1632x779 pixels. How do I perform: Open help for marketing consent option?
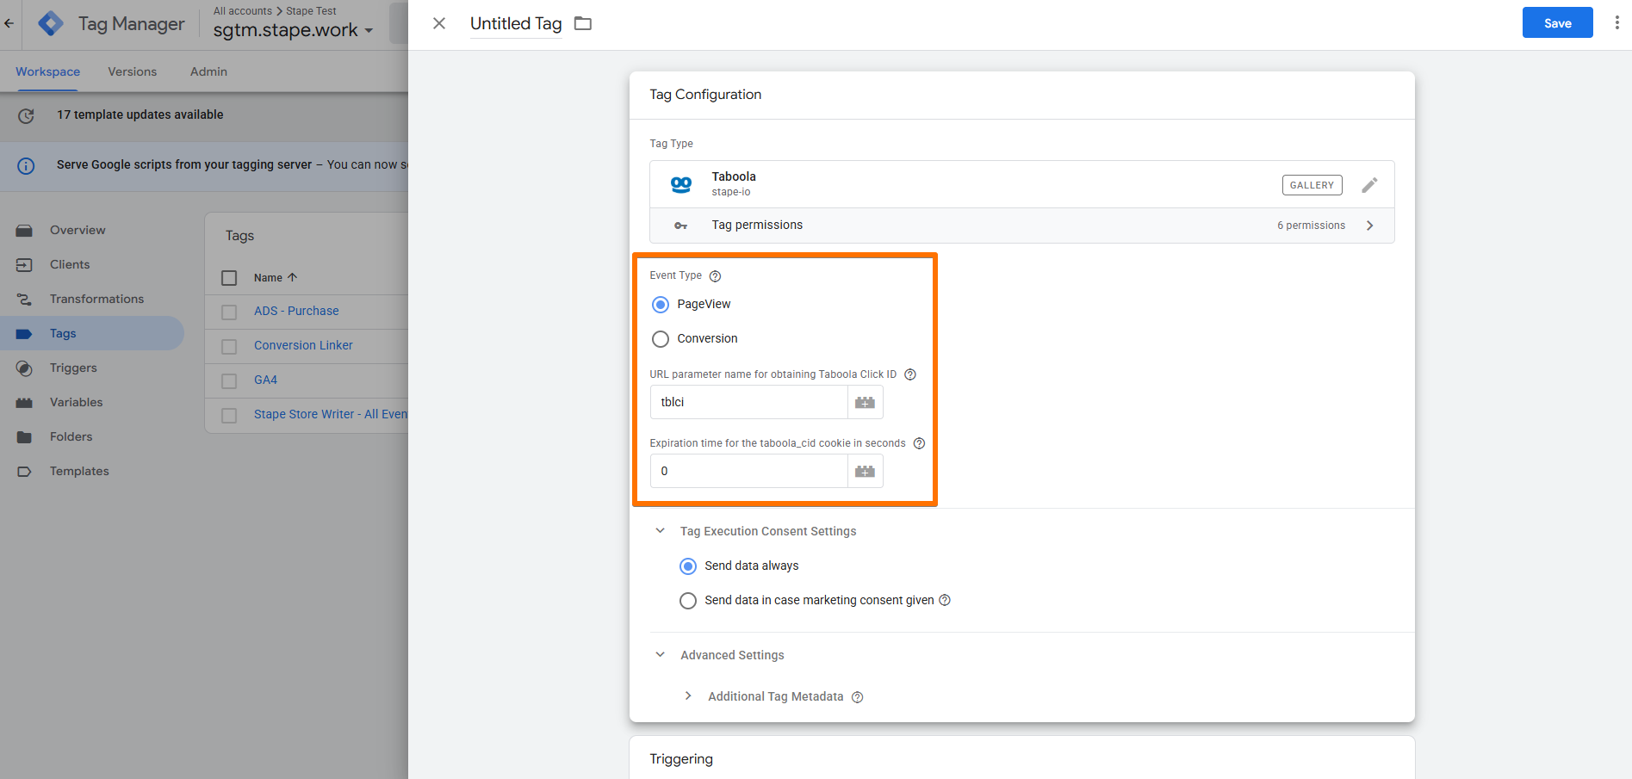(x=945, y=600)
